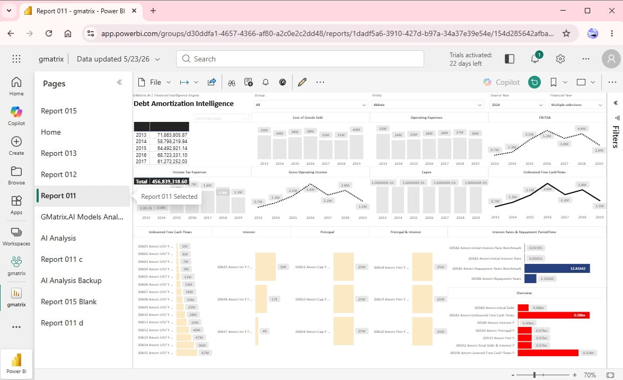This screenshot has height=380, width=623.
Task: Open the Browse section
Action: tap(16, 175)
